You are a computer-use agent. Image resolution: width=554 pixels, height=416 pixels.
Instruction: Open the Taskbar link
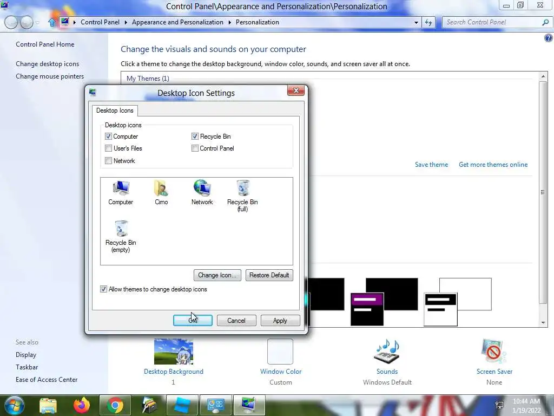27,367
